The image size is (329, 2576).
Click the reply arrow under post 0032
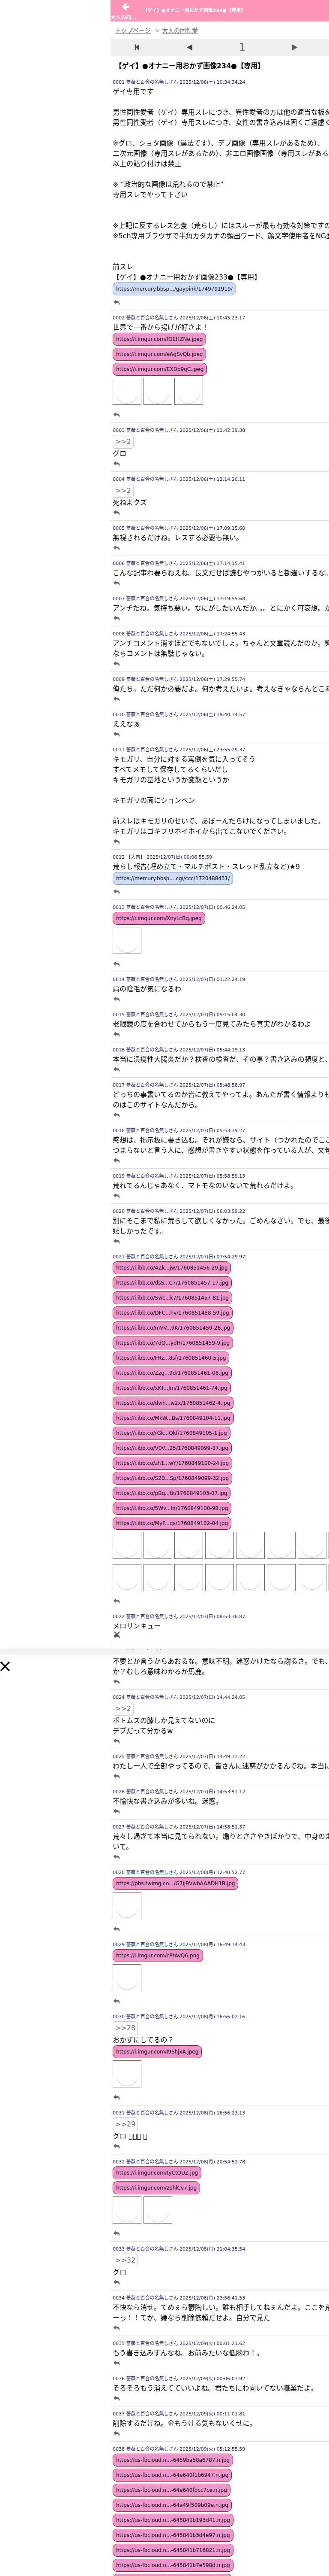tap(117, 2233)
